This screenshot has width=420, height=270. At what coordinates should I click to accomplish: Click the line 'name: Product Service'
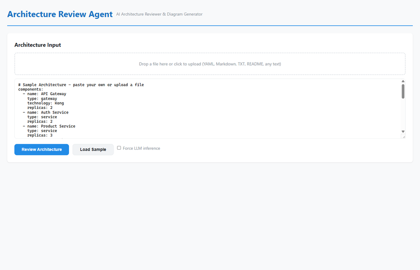49,126
